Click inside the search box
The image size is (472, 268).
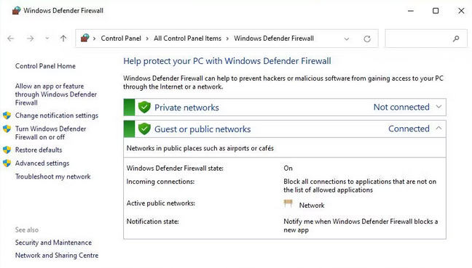(418, 38)
